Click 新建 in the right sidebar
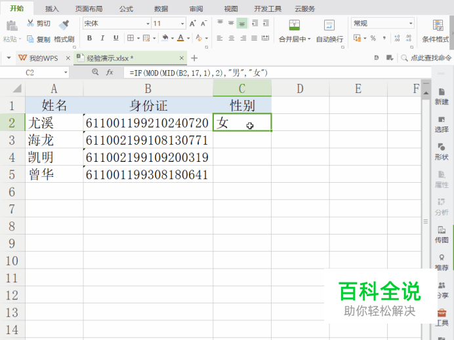The width and height of the screenshot is (454, 340). pos(442,97)
